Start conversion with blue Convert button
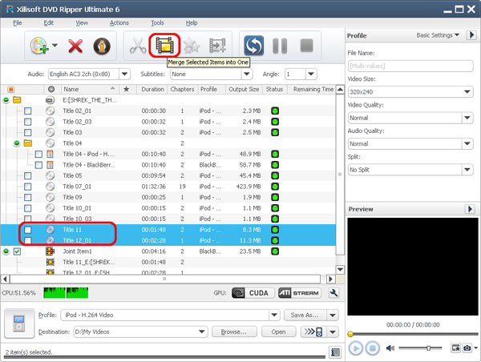 pos(253,46)
